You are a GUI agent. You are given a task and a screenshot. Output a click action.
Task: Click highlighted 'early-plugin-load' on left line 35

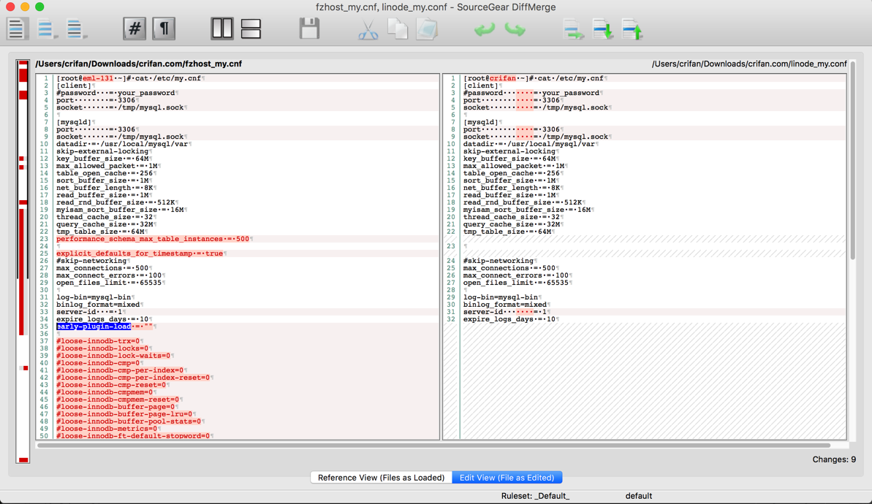coord(94,327)
